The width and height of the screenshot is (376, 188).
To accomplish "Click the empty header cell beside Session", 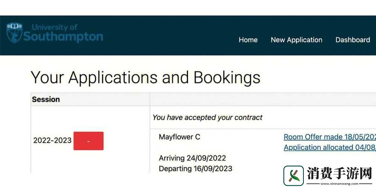I will click(x=263, y=99).
